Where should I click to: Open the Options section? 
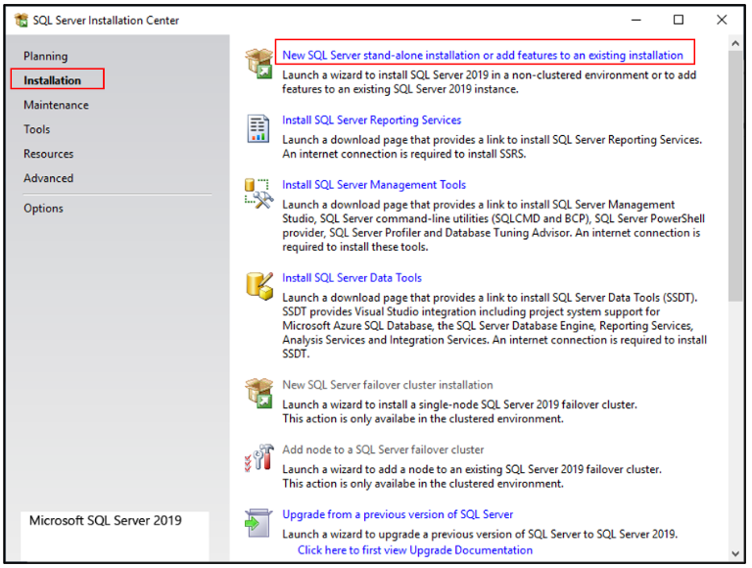coord(43,209)
